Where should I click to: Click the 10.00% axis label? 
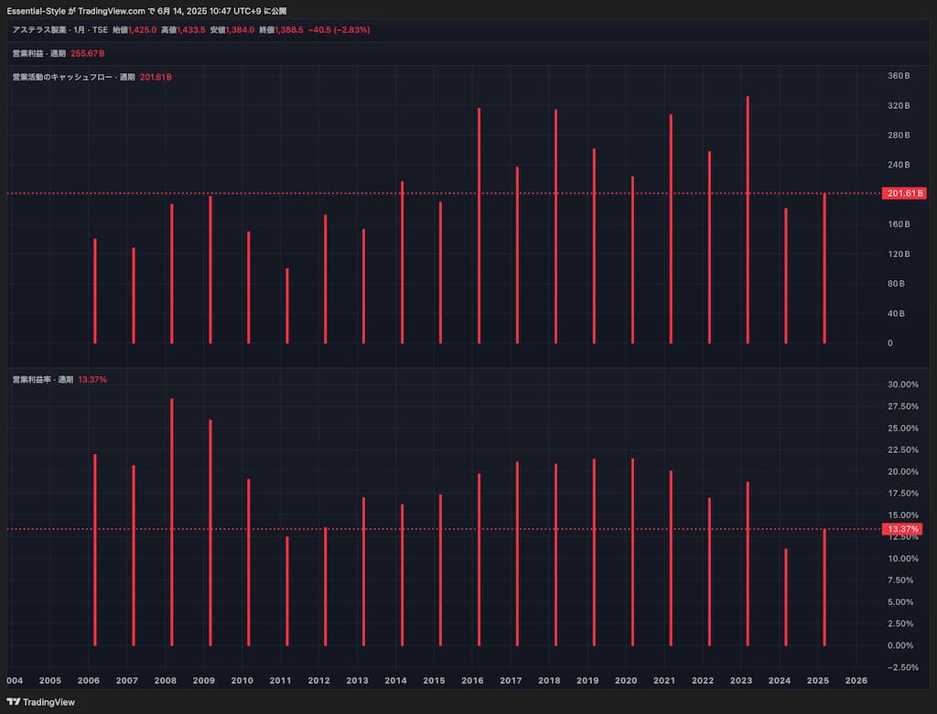click(903, 558)
